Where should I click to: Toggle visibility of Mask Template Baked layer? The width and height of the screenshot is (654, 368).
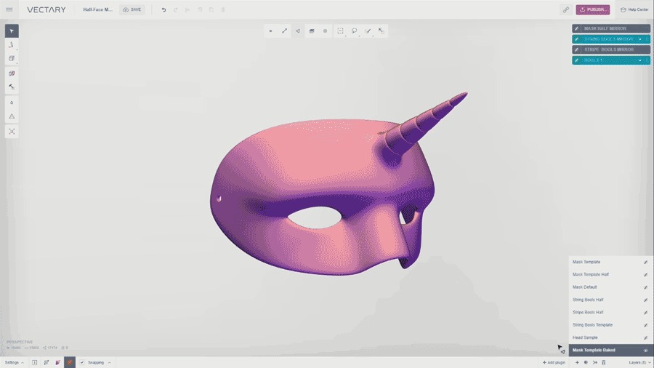(x=645, y=351)
